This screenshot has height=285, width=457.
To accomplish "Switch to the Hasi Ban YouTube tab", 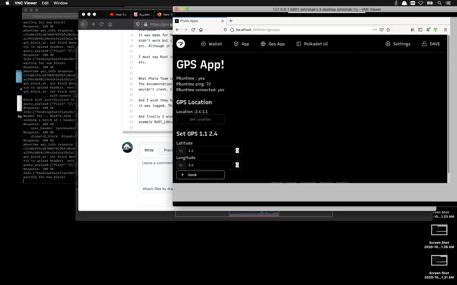I will (x=118, y=14).
